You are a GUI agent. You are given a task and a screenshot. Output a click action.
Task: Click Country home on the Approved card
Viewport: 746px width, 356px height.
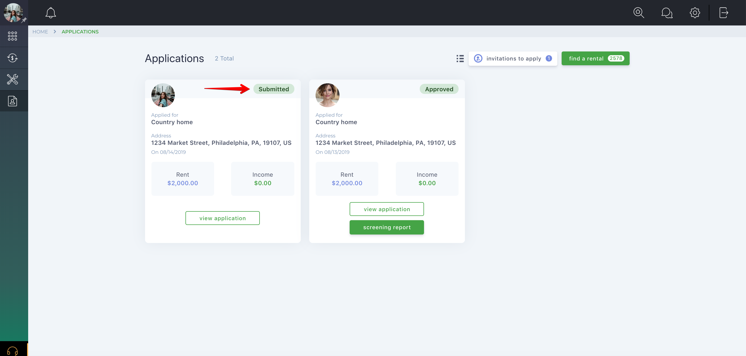pos(336,122)
